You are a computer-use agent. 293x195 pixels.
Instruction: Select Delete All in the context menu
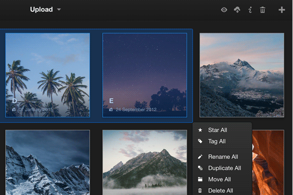point(220,191)
